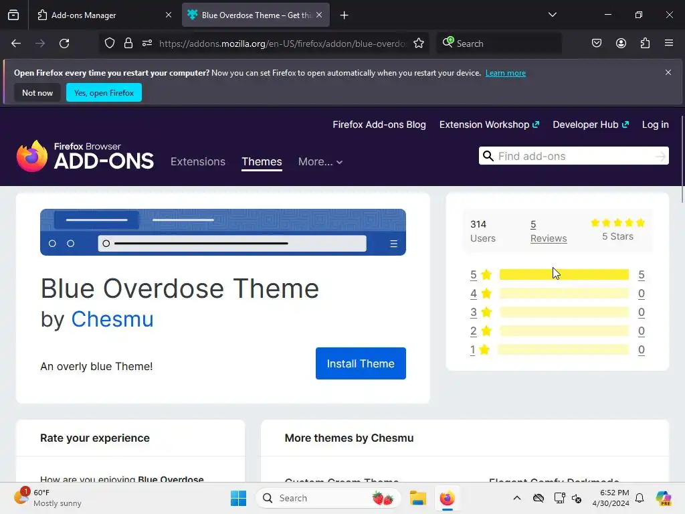Click the Install Theme button

361,363
